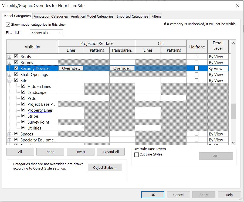Viewport: 244px width, 202px height.
Task: Uncheck the Landscape subcategory visibility
Action: (x=23, y=92)
